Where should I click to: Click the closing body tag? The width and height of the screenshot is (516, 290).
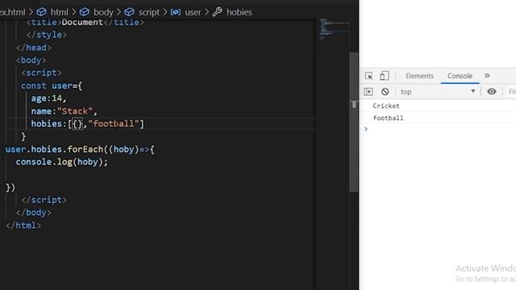point(34,213)
